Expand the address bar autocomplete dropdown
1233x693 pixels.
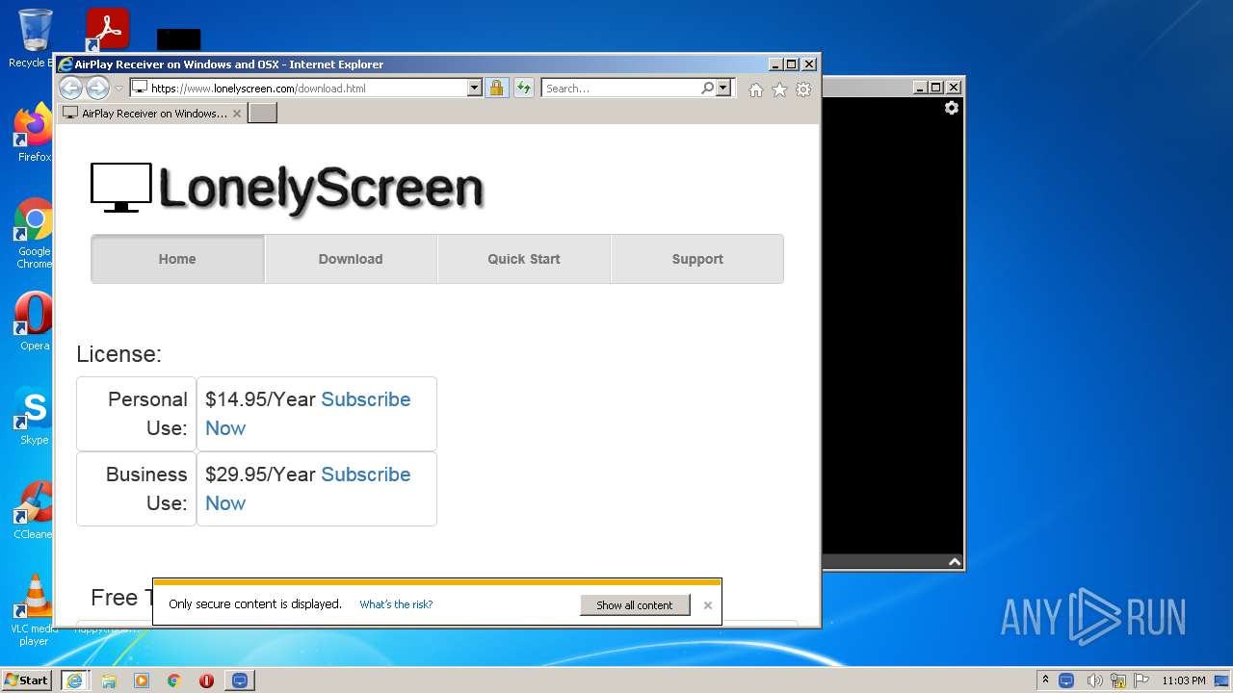[474, 88]
